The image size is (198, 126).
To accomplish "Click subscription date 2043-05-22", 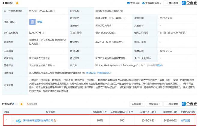I will pyautogui.click(x=148, y=120).
